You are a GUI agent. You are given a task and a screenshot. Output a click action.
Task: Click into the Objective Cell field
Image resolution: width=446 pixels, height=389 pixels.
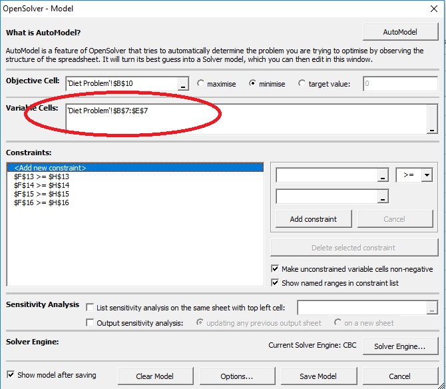(122, 84)
